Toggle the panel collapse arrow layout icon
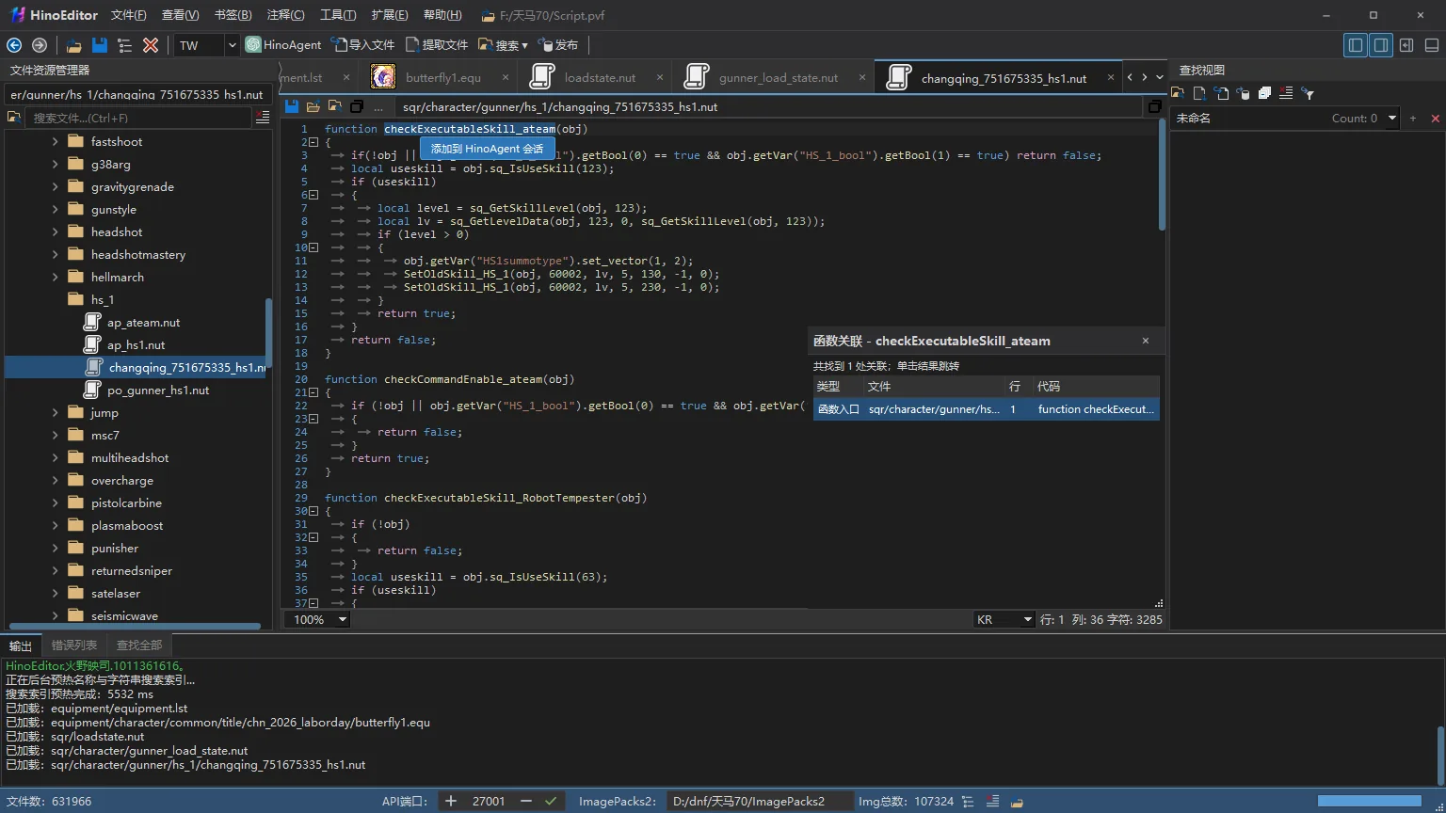The width and height of the screenshot is (1446, 813). coord(1406,45)
